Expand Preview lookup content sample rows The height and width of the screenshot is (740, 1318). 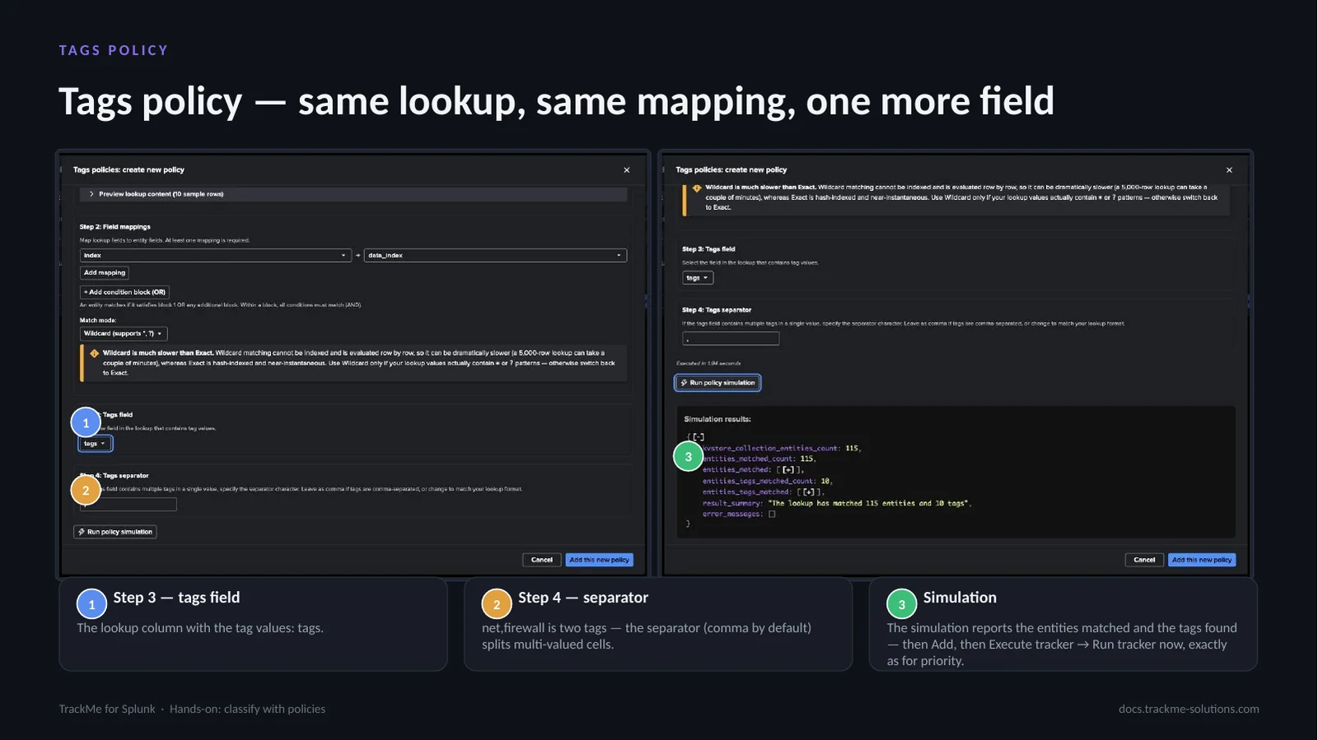point(157,194)
